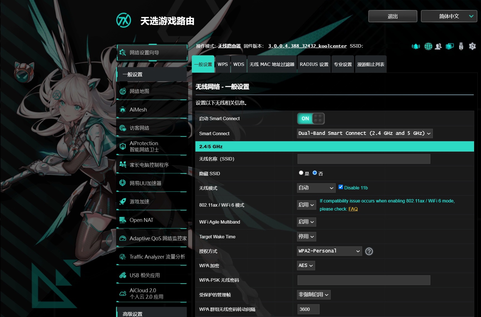Image resolution: width=481 pixels, height=317 pixels.
Task: Open the WPA2-Personal 授权方式 dropdown
Action: 329,251
